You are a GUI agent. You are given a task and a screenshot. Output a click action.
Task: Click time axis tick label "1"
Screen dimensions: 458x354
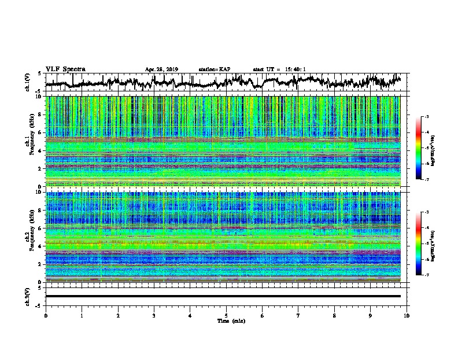click(82, 316)
